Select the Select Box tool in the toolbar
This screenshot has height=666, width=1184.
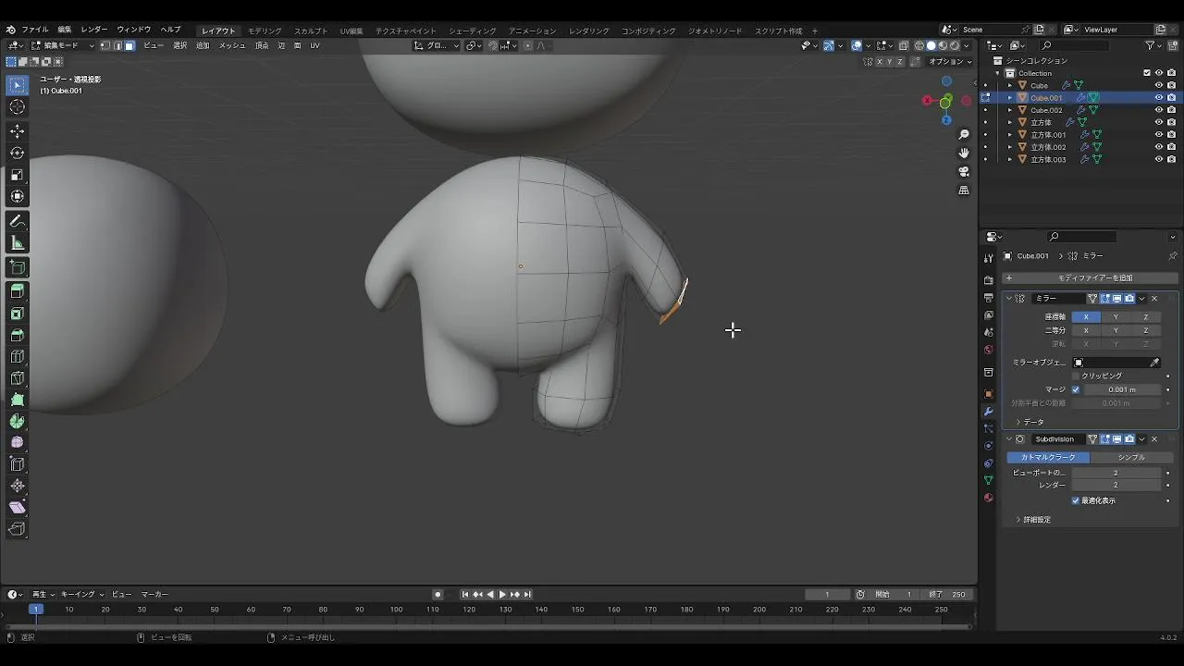click(18, 85)
